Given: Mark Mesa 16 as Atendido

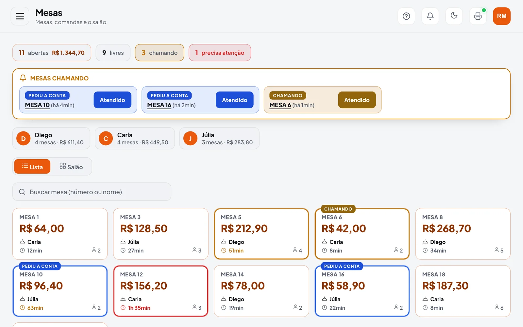Looking at the screenshot, I should [235, 100].
